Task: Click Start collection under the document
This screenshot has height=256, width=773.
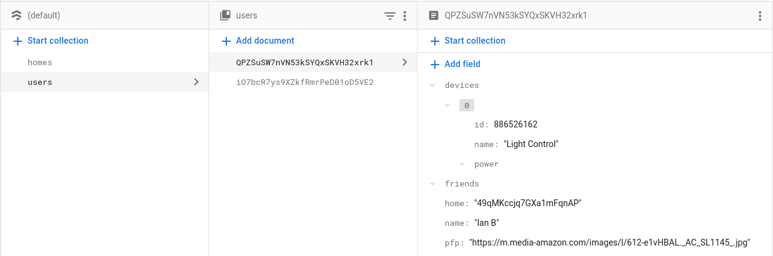Action: pos(475,41)
